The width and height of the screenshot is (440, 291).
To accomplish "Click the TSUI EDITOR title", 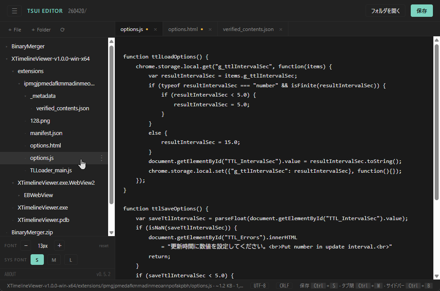I will coord(45,11).
